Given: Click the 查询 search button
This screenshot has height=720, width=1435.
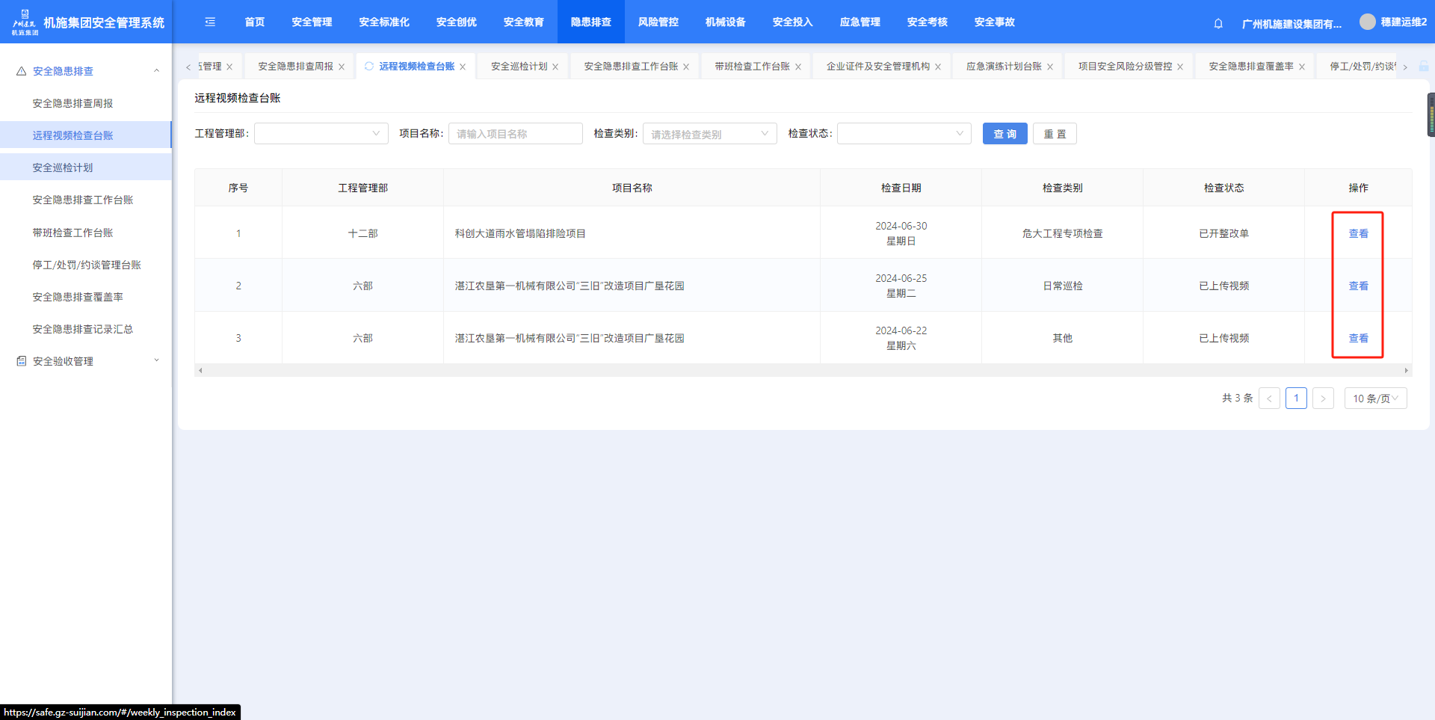Looking at the screenshot, I should (x=1004, y=134).
